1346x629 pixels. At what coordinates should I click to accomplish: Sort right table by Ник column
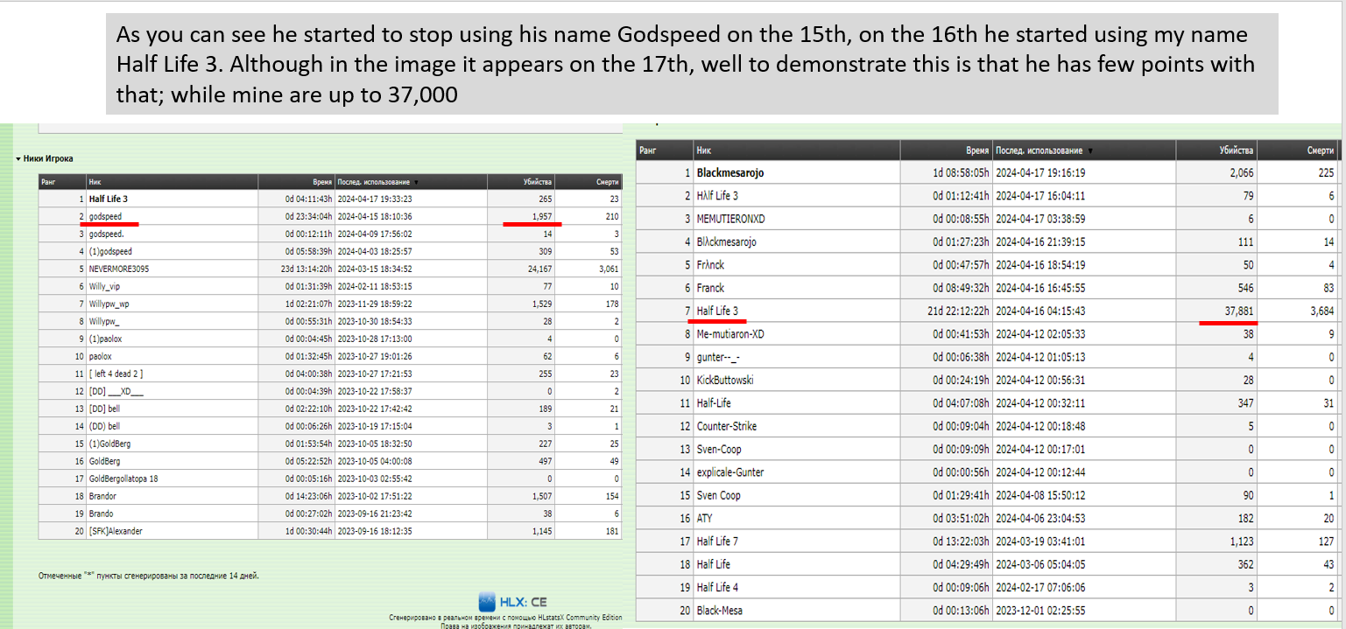pyautogui.click(x=704, y=150)
